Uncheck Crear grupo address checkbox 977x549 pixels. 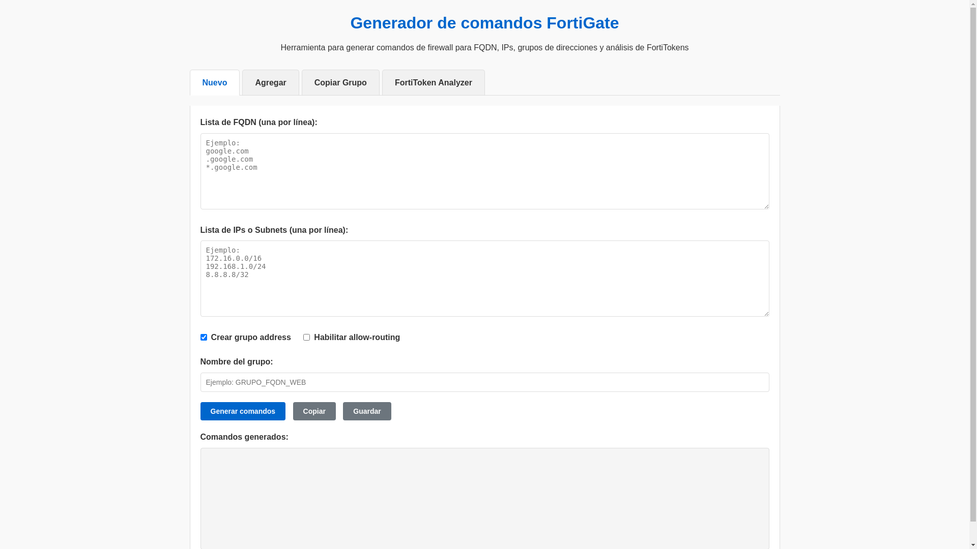click(204, 338)
